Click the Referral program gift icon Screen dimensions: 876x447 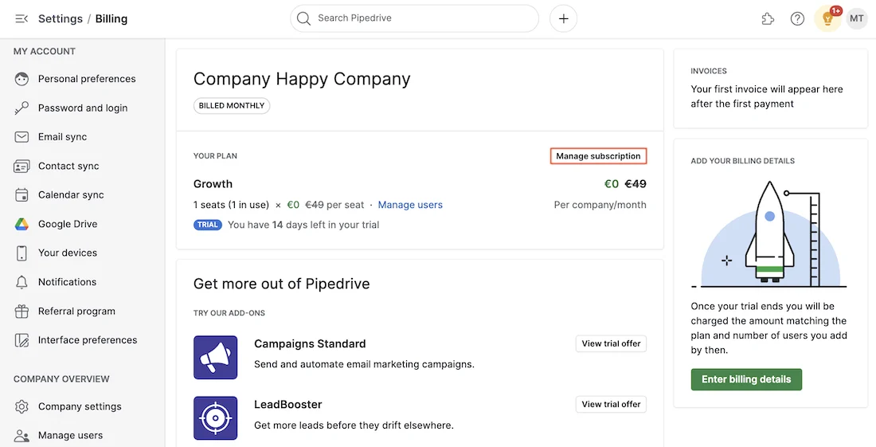tap(22, 312)
